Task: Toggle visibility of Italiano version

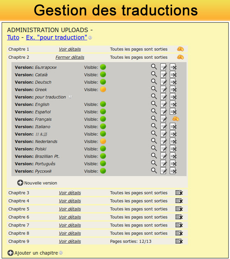Action: [x=103, y=127]
